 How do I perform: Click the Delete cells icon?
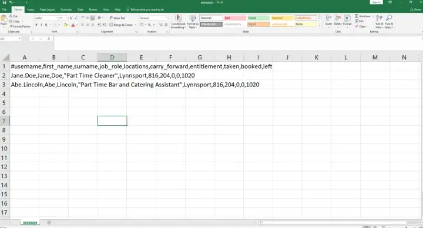tap(338, 18)
